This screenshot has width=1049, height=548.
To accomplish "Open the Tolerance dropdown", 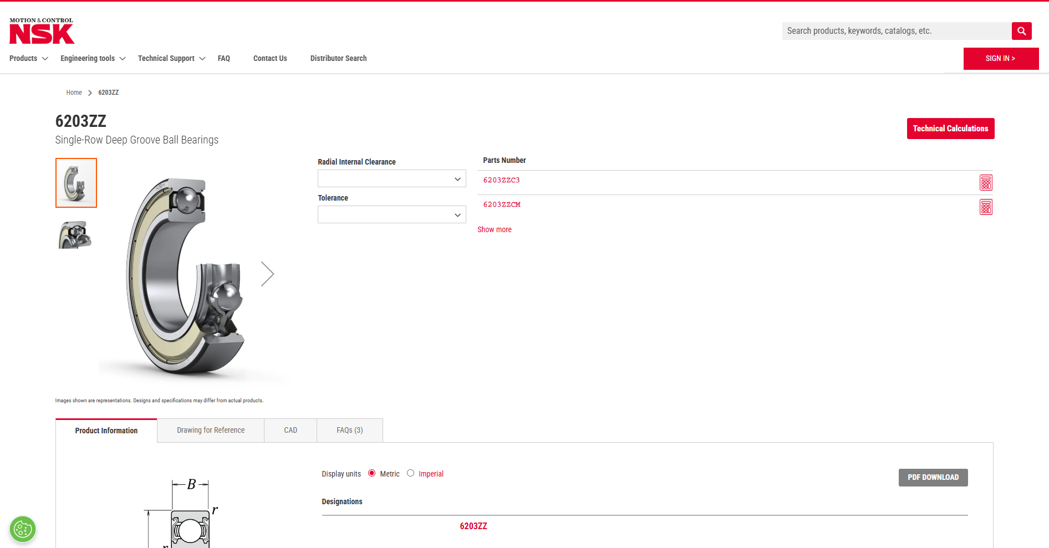I will point(391,214).
